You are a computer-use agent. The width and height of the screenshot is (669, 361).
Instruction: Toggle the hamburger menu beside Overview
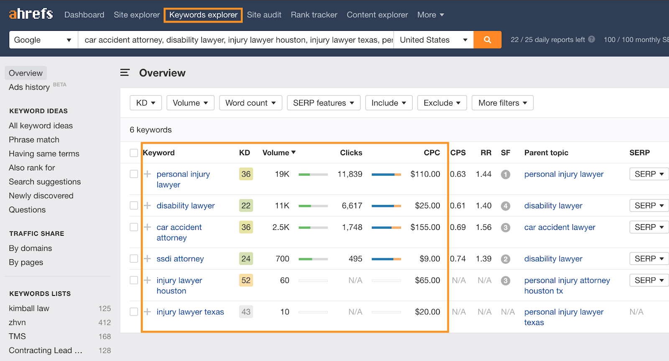[x=125, y=73]
